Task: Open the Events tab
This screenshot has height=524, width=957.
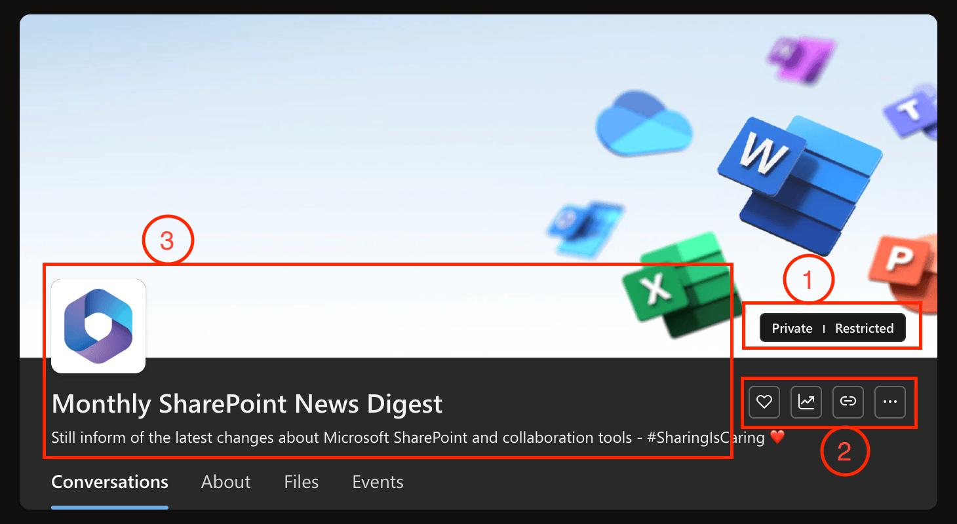Action: [378, 482]
